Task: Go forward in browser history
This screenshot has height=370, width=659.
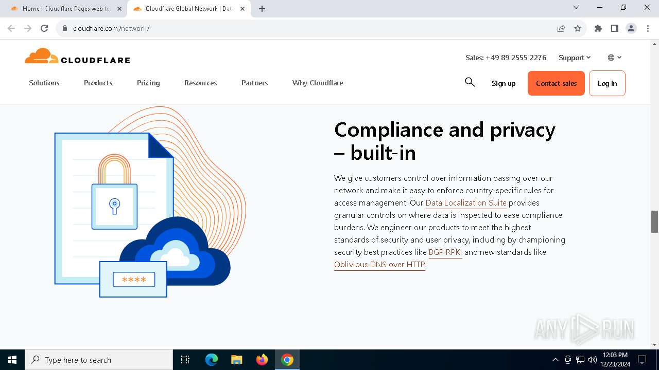Action: (x=28, y=28)
